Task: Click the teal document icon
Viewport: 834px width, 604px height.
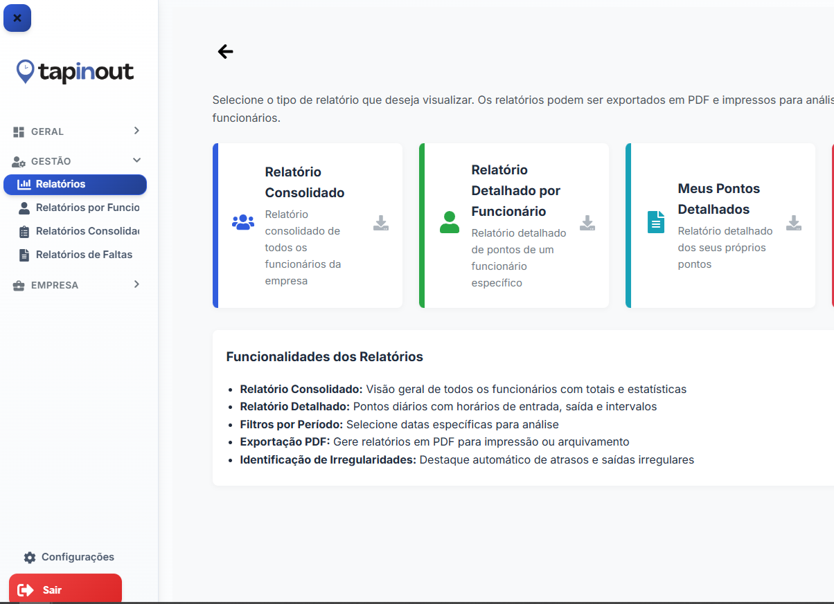Action: 655,223
